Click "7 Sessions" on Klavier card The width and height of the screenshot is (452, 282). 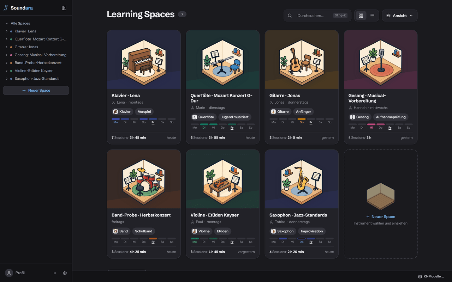pyautogui.click(x=120, y=138)
